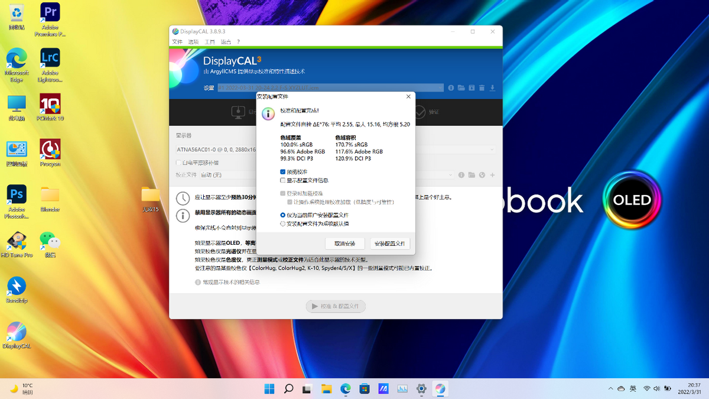Click delete trash icon in settings row
This screenshot has height=399, width=709.
pos(482,87)
